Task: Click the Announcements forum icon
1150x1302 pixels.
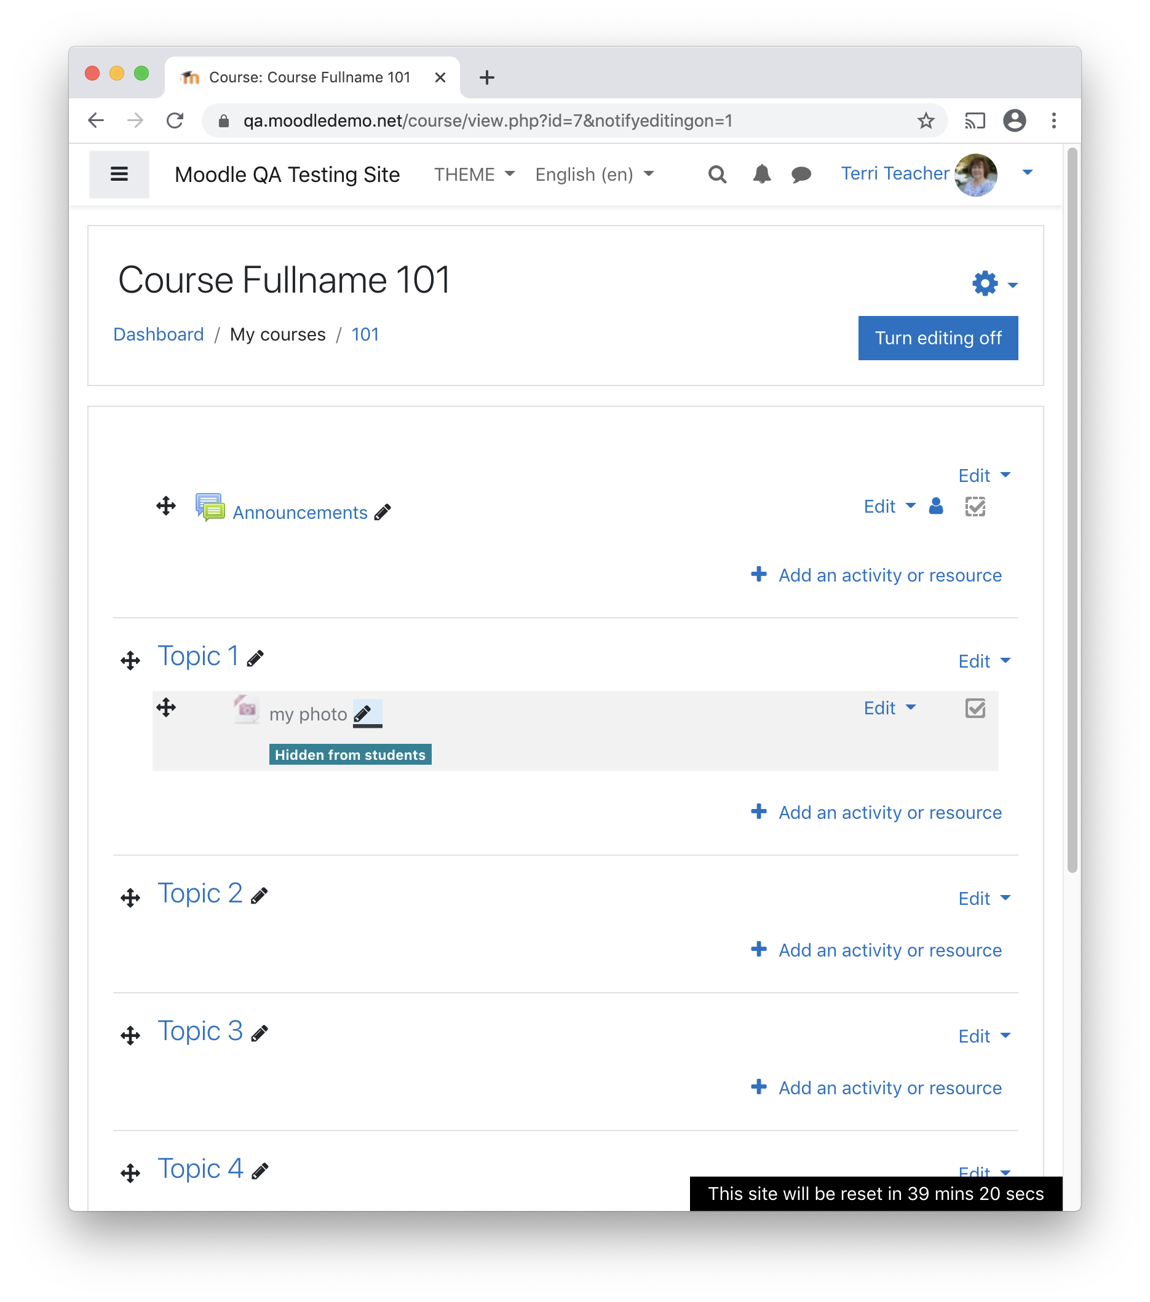Action: click(210, 508)
